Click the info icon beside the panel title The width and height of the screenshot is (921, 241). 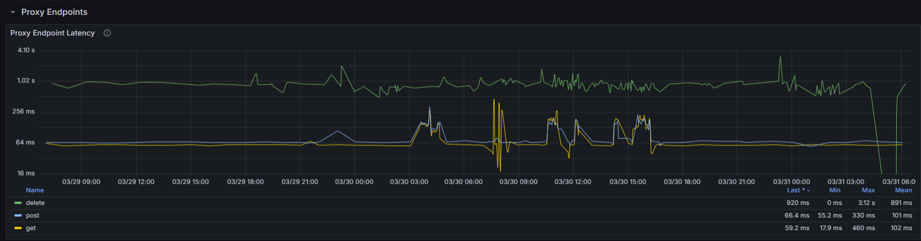(107, 33)
